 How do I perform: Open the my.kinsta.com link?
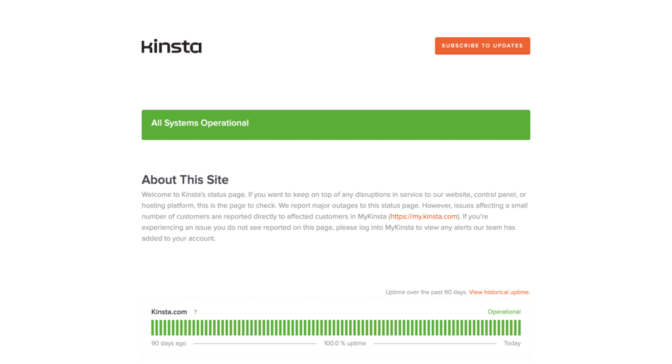click(x=423, y=216)
